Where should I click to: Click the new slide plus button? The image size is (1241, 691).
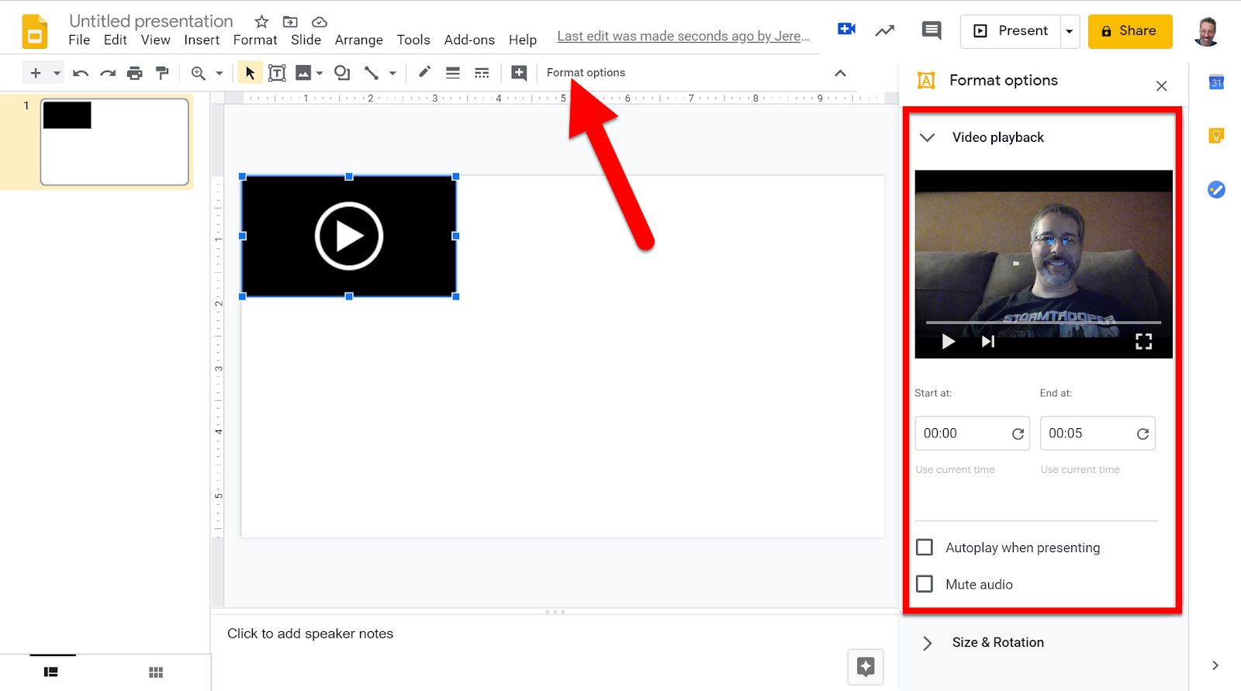tap(36, 73)
